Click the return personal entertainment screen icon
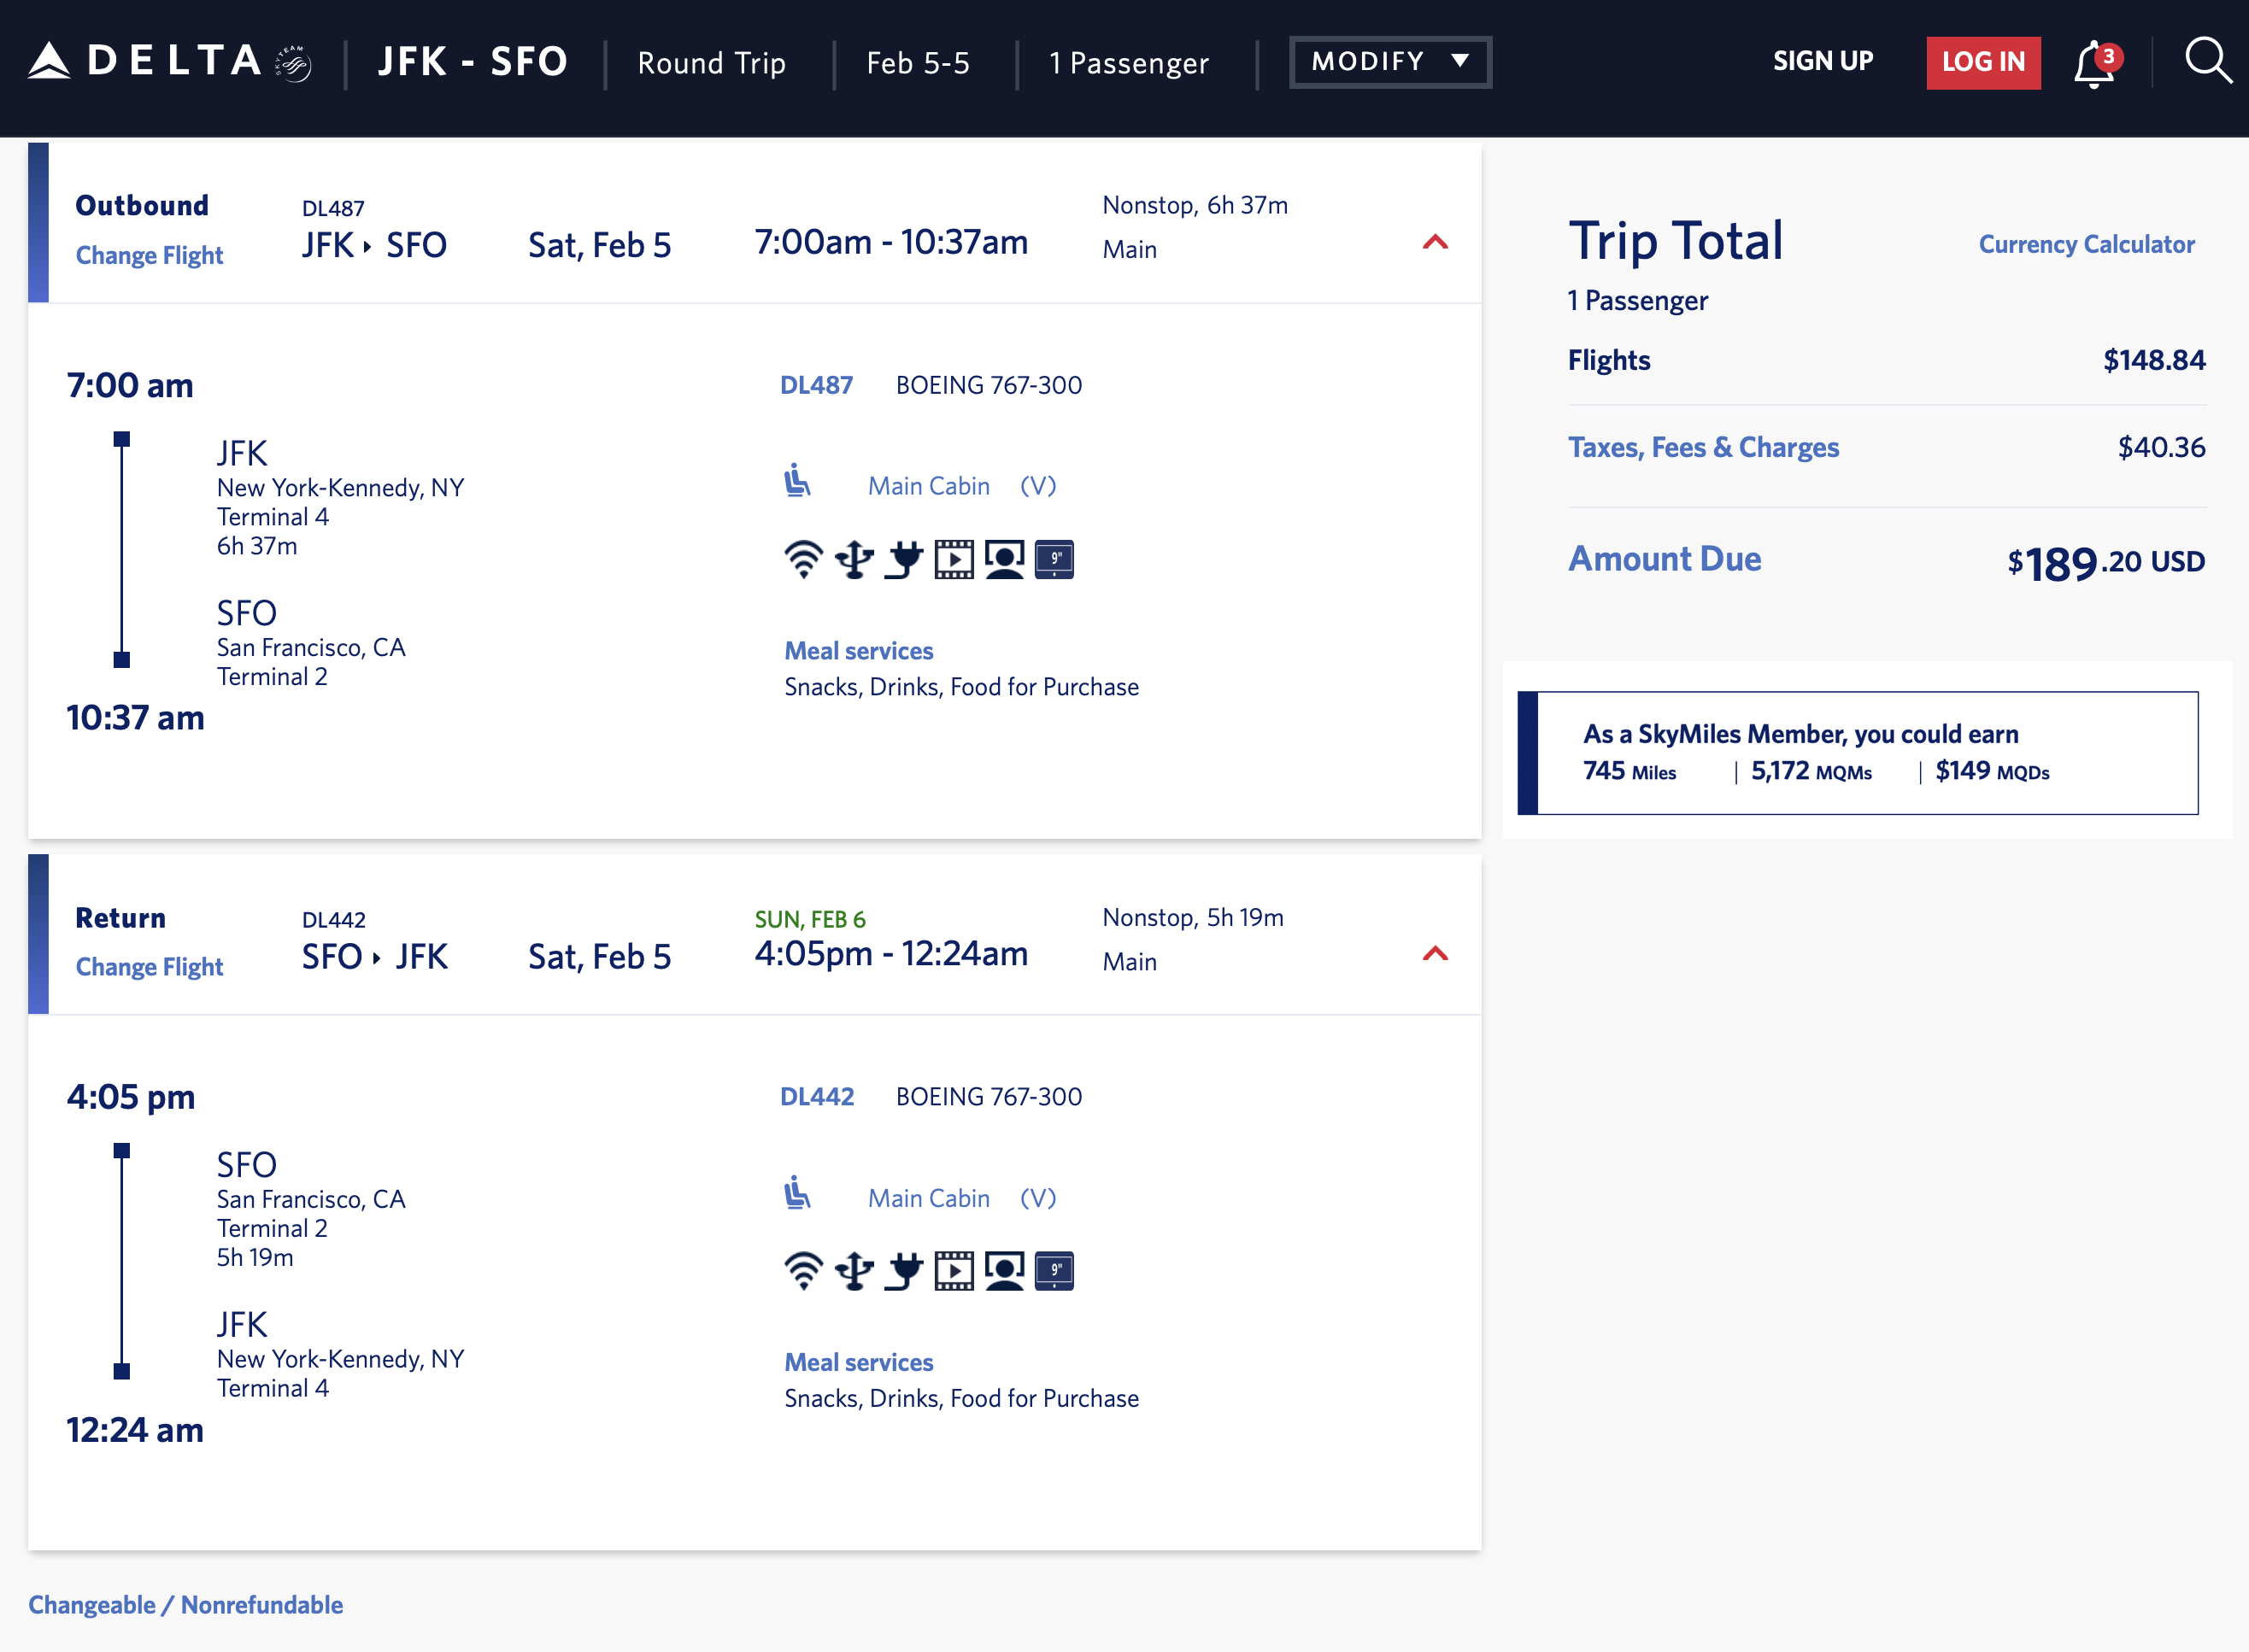The height and width of the screenshot is (1652, 2249). [1005, 1271]
